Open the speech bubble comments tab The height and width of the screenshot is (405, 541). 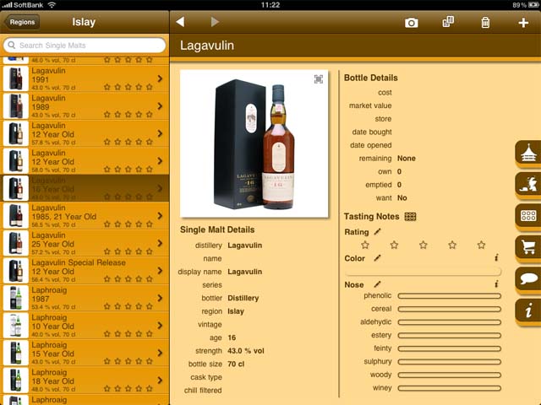[528, 279]
